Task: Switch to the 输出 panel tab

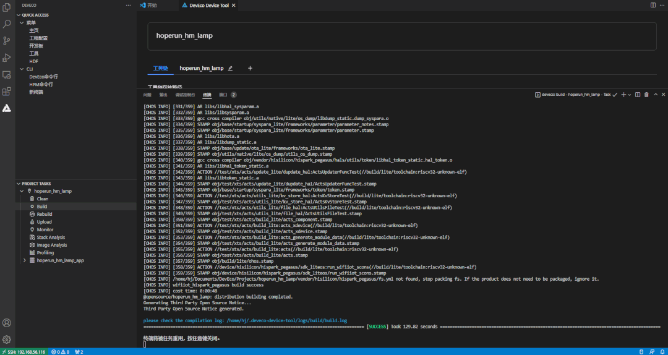Action: [x=163, y=95]
